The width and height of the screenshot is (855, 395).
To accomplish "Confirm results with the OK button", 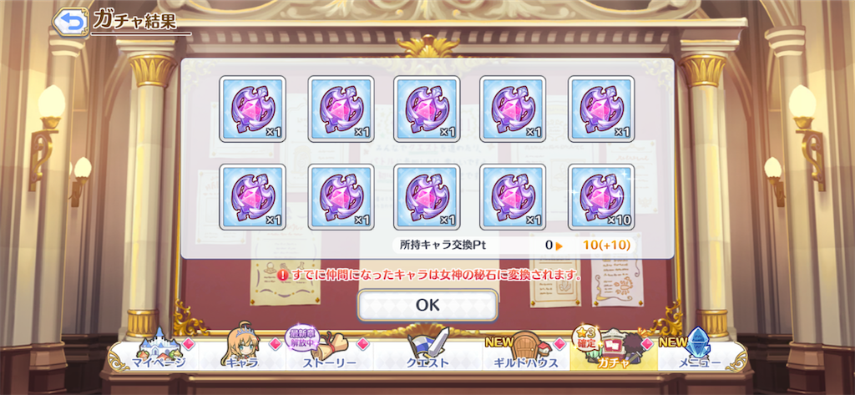I will (x=427, y=306).
